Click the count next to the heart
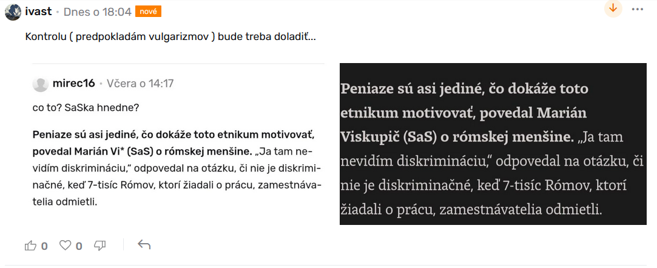This screenshot has width=657, height=268. pos(79,246)
